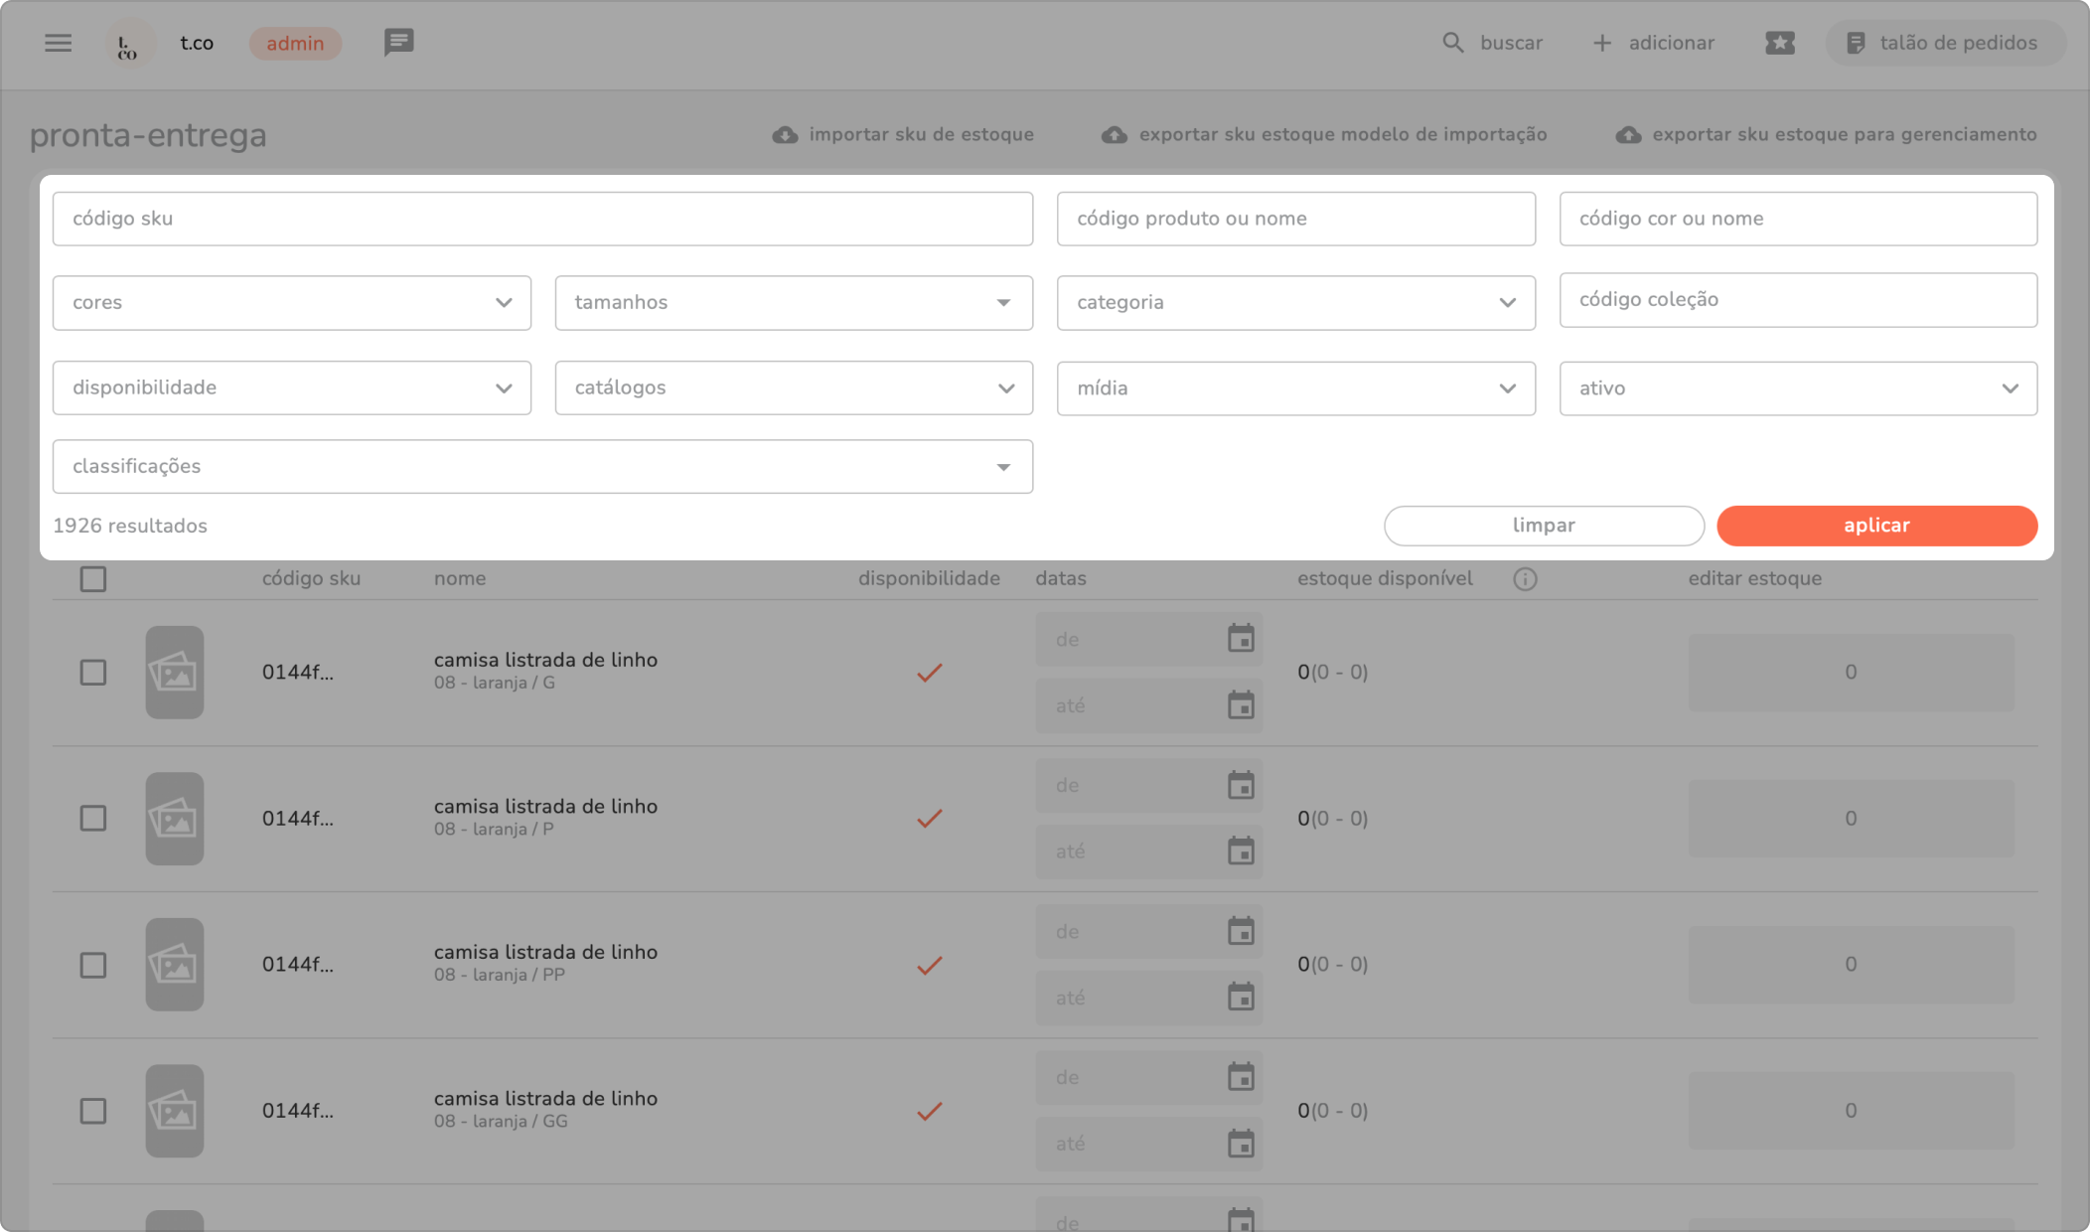Click the buscar magnifier icon
The image size is (2090, 1232).
[1452, 43]
